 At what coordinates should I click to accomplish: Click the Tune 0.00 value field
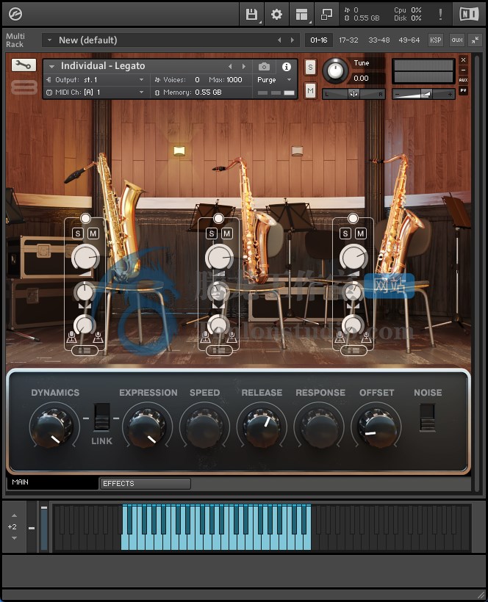click(x=361, y=79)
